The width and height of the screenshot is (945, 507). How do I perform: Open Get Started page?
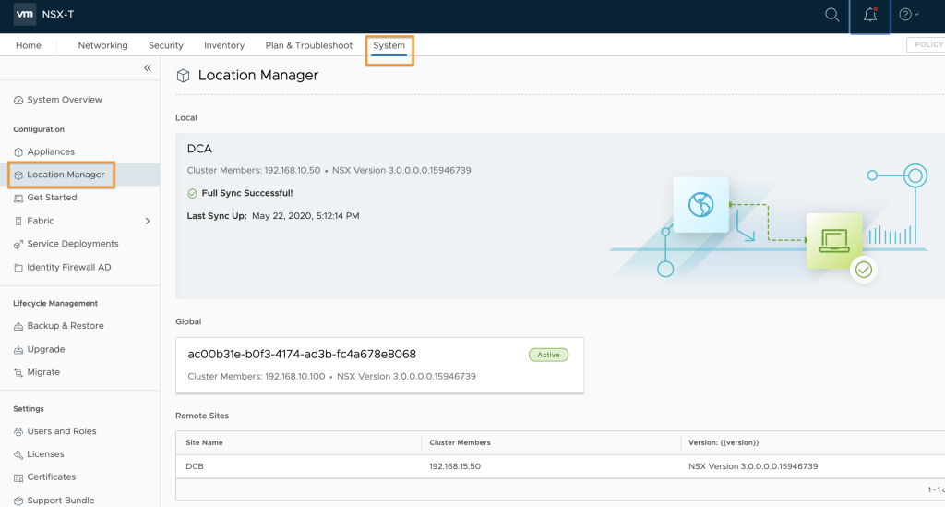(x=52, y=197)
